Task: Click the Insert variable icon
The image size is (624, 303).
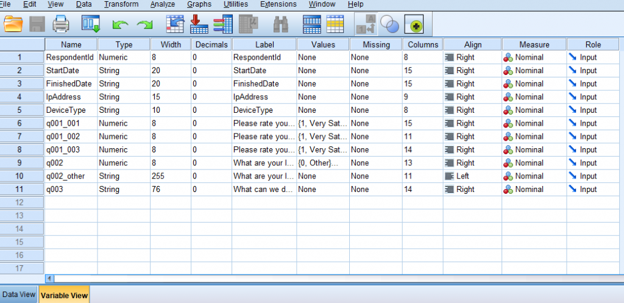Action: tap(335, 24)
